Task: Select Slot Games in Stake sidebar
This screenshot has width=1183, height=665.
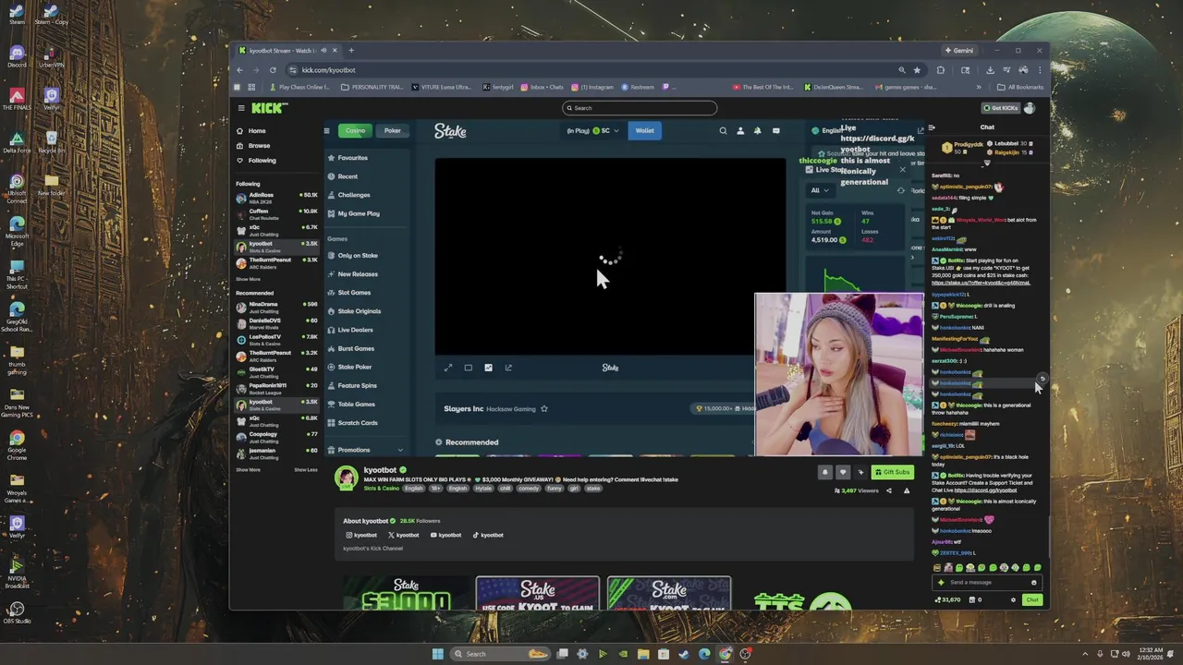Action: [x=354, y=293]
